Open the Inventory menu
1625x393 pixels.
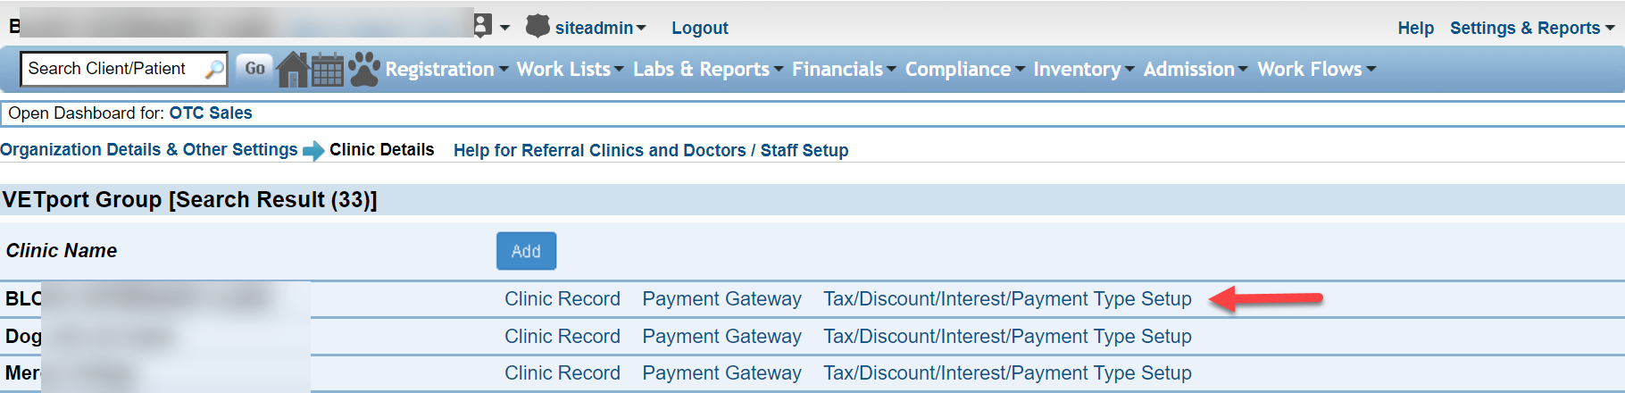coord(1083,69)
